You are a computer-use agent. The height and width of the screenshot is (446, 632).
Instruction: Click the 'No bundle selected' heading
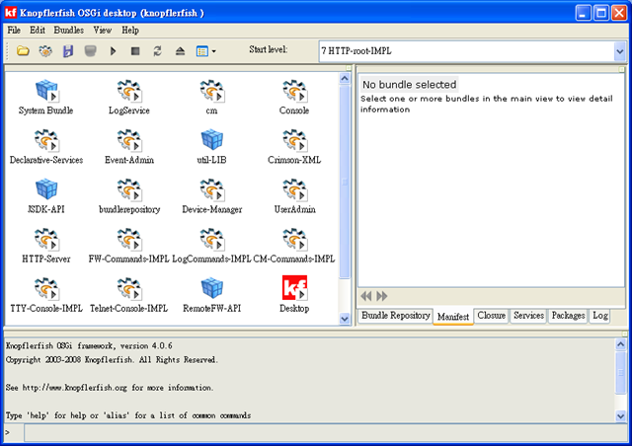coord(409,85)
